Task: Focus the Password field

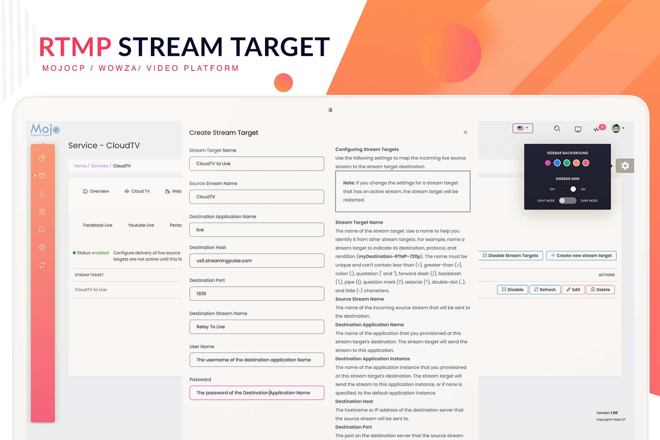Action: click(256, 393)
